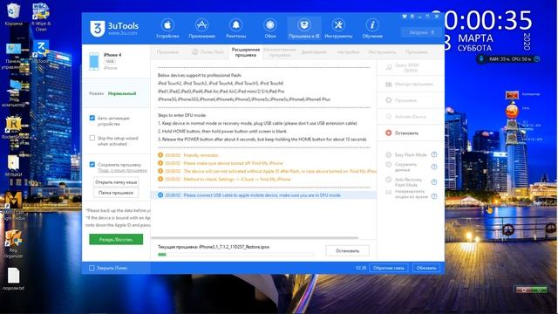The height and width of the screenshot is (314, 558).
Task: Toggle Сохранить прошивку checkbox
Action: [x=92, y=165]
